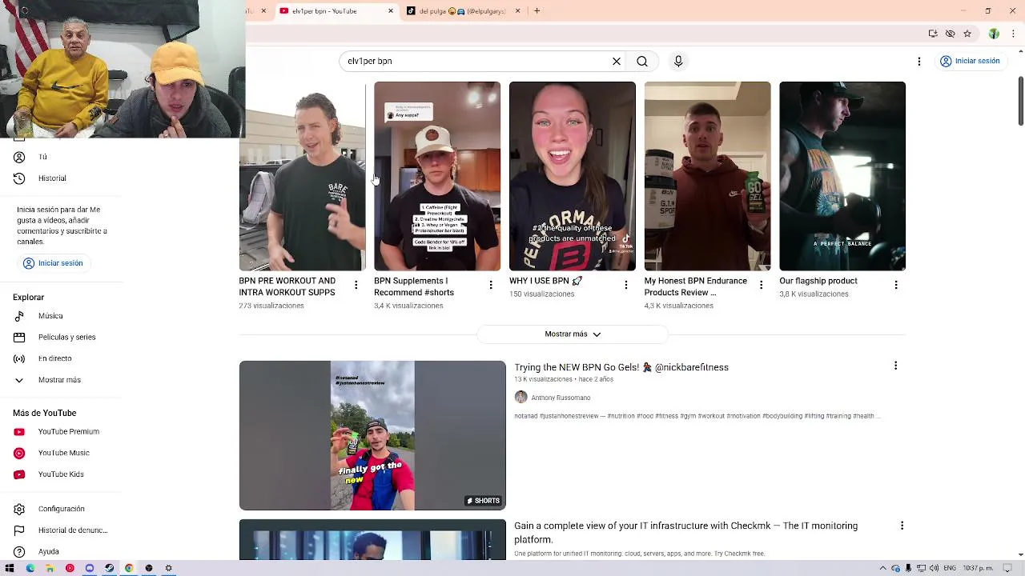Open My Honest BPN Endurance review thumbnail
Screen dimensions: 1025x576
[x=708, y=176]
